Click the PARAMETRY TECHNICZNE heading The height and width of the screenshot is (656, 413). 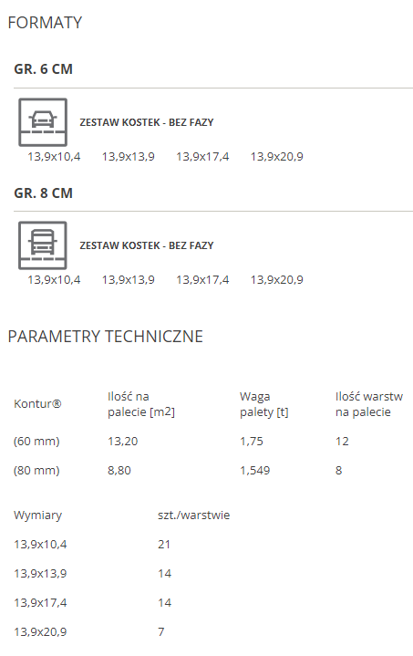pyautogui.click(x=106, y=337)
